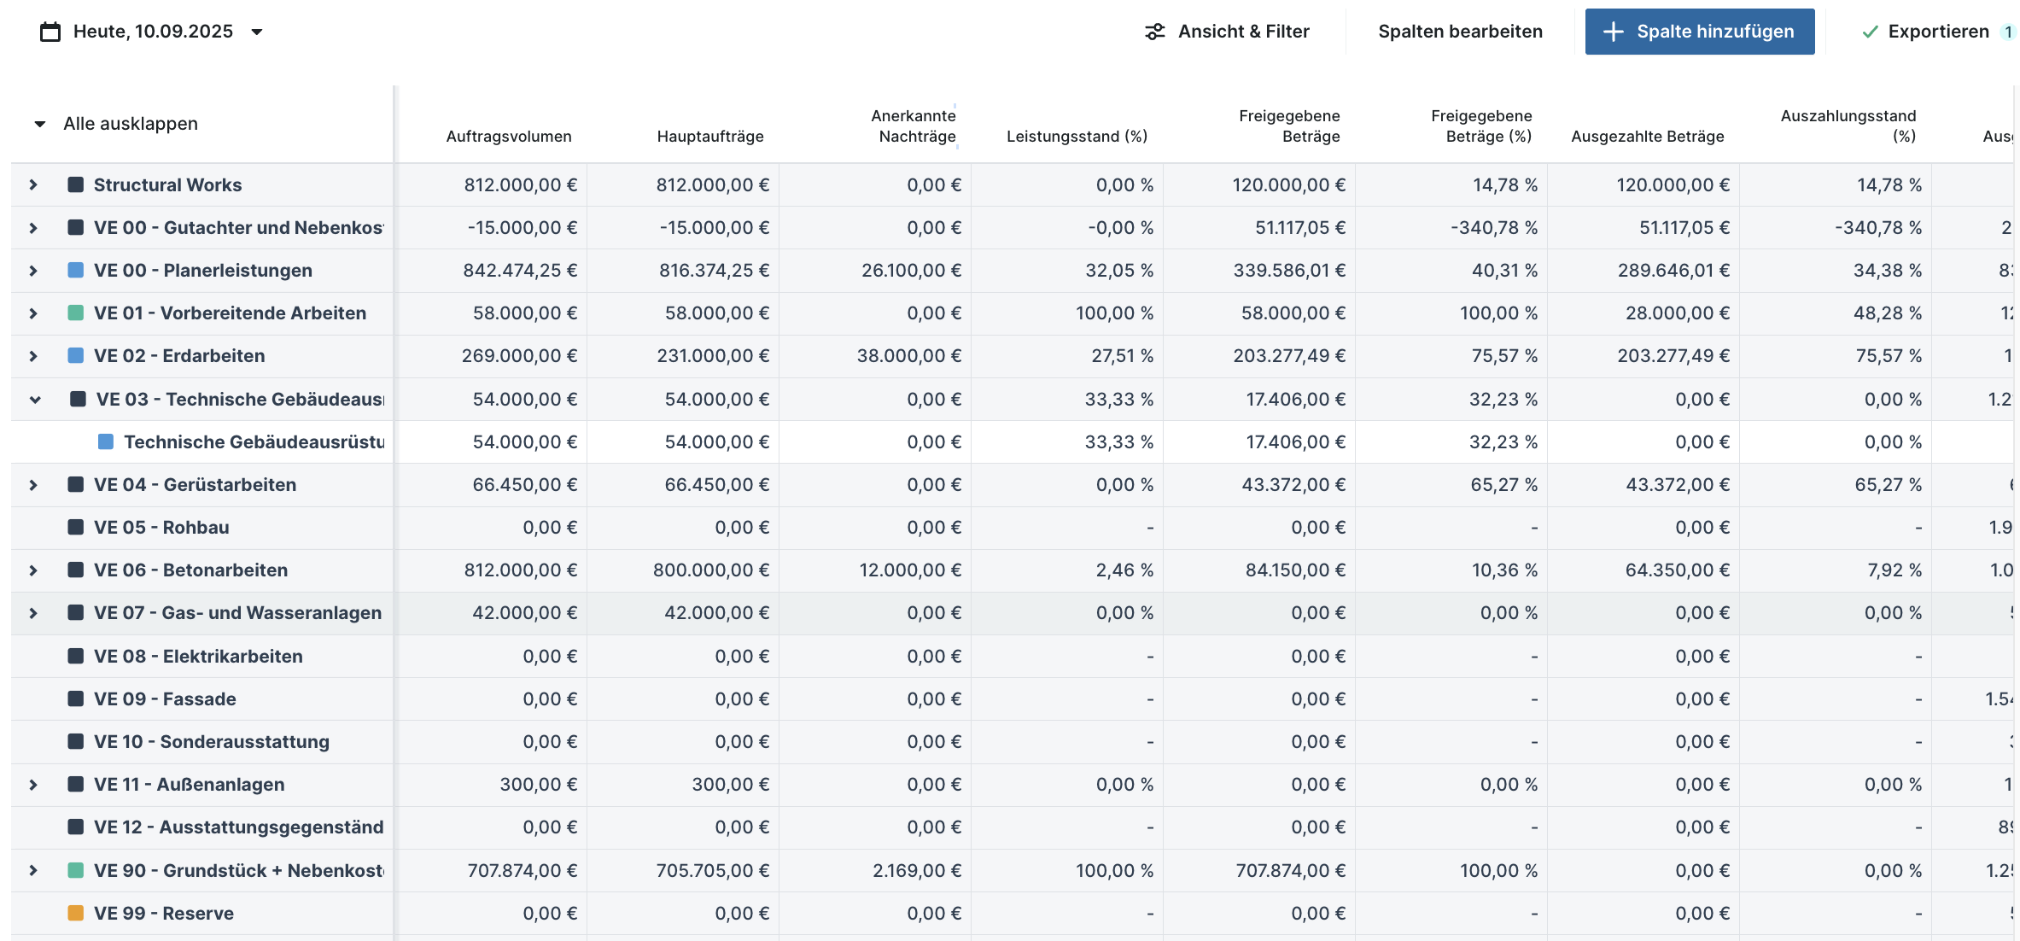Image resolution: width=2020 pixels, height=941 pixels.
Task: Select the Leistungsstand (%) column header
Action: [x=1077, y=136]
